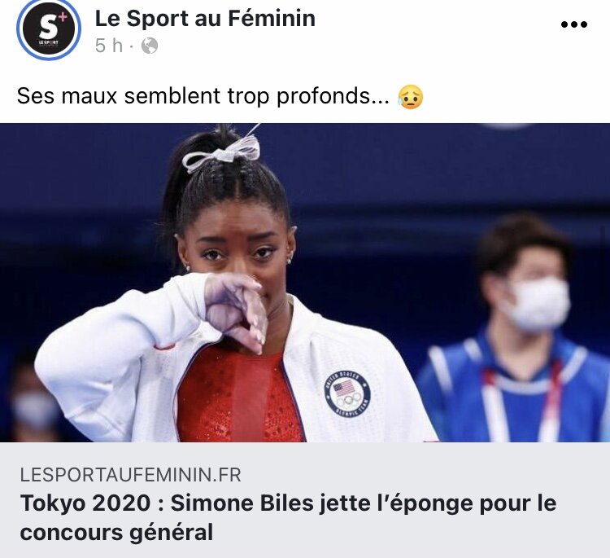Click the blurred masked person at photo's left edge
The height and width of the screenshot is (558, 610).
31,398
